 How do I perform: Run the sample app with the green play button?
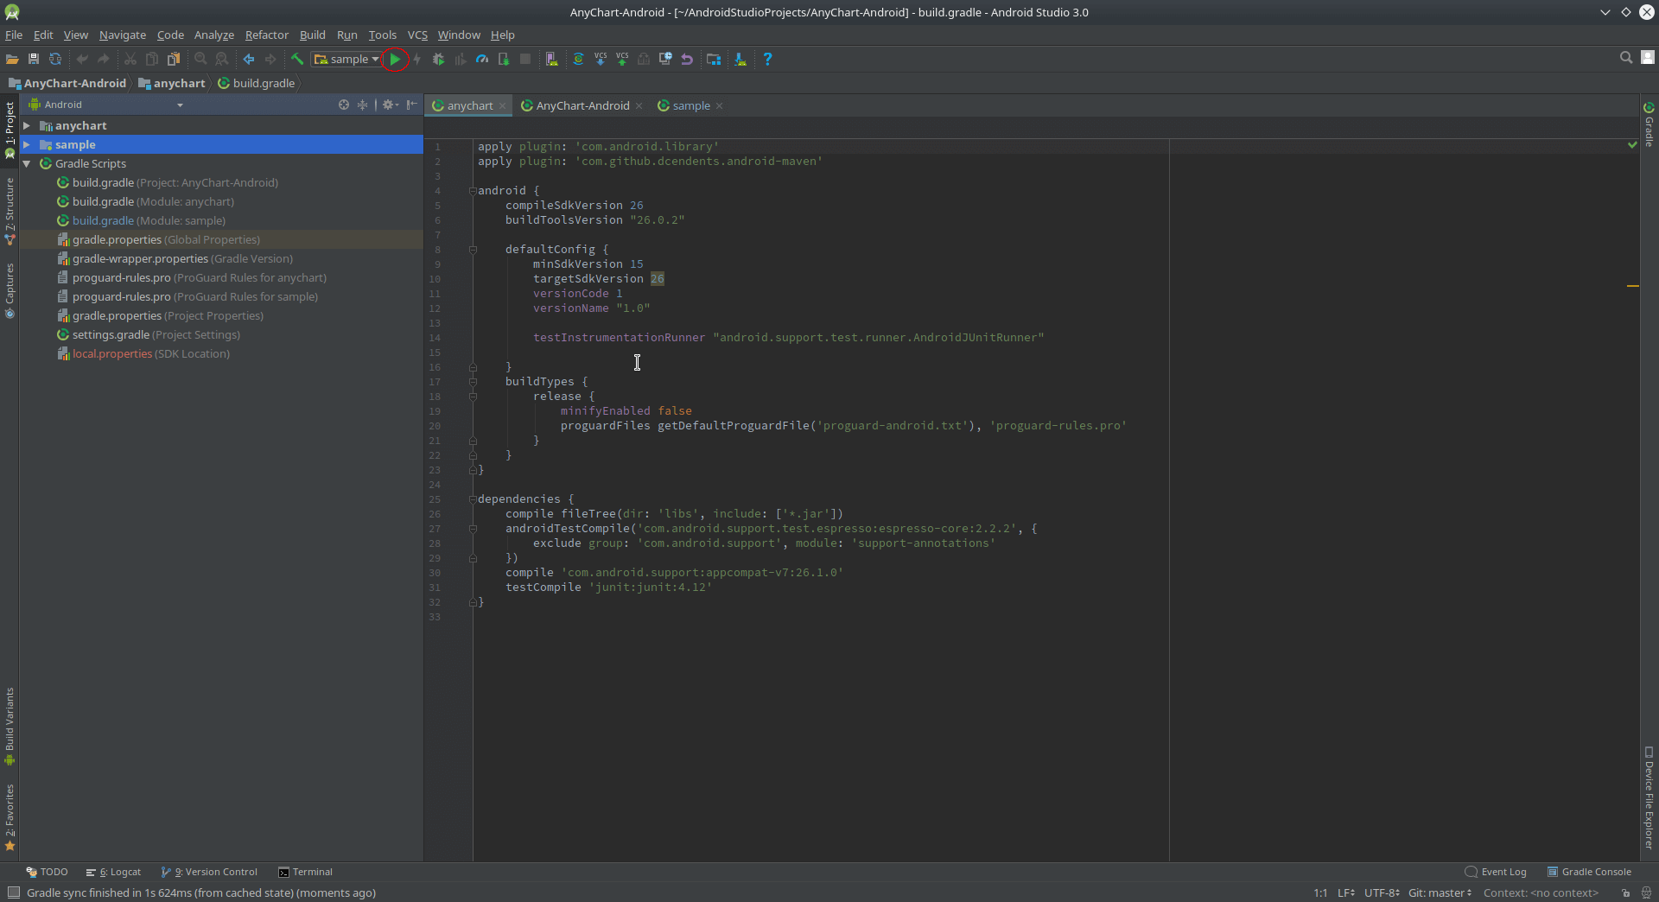pos(395,59)
